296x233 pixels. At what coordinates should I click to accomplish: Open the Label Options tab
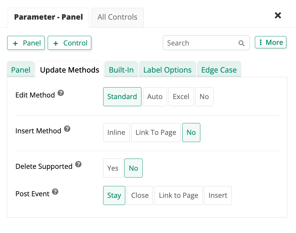(x=167, y=70)
